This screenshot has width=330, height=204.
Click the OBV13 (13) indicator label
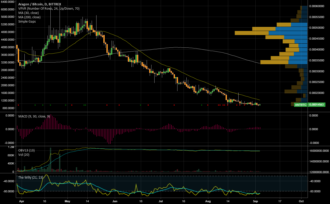(26, 150)
